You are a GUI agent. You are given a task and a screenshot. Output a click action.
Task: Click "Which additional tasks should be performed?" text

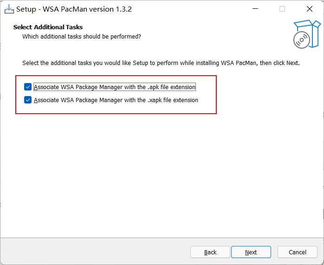click(82, 36)
